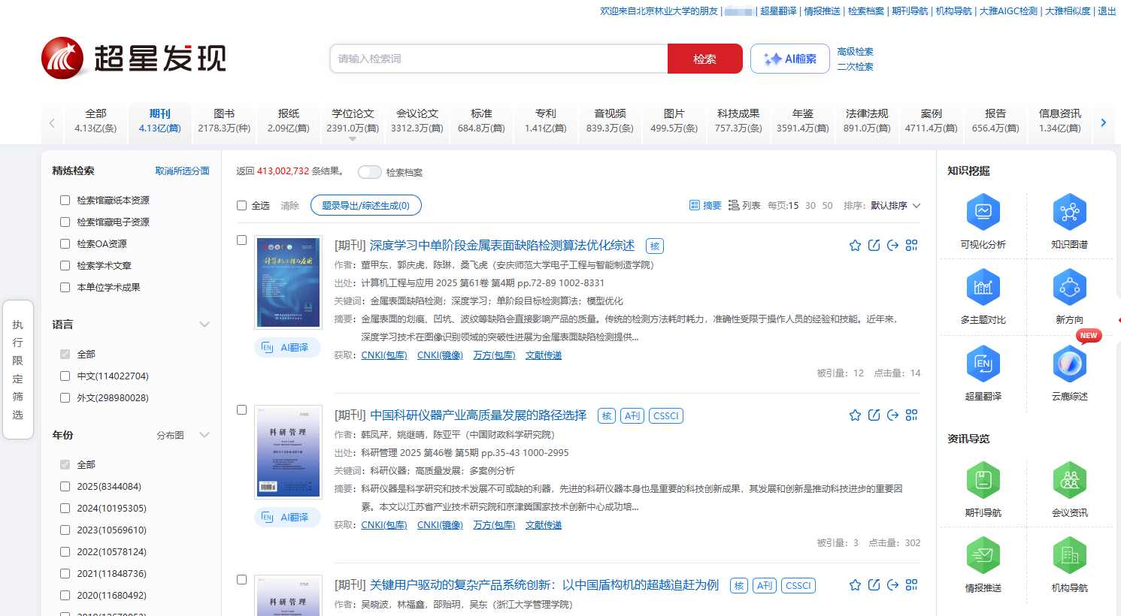Click edit/note icon for 深度学习中单阶段金属 article
This screenshot has height=616, width=1121.
pyautogui.click(x=874, y=246)
